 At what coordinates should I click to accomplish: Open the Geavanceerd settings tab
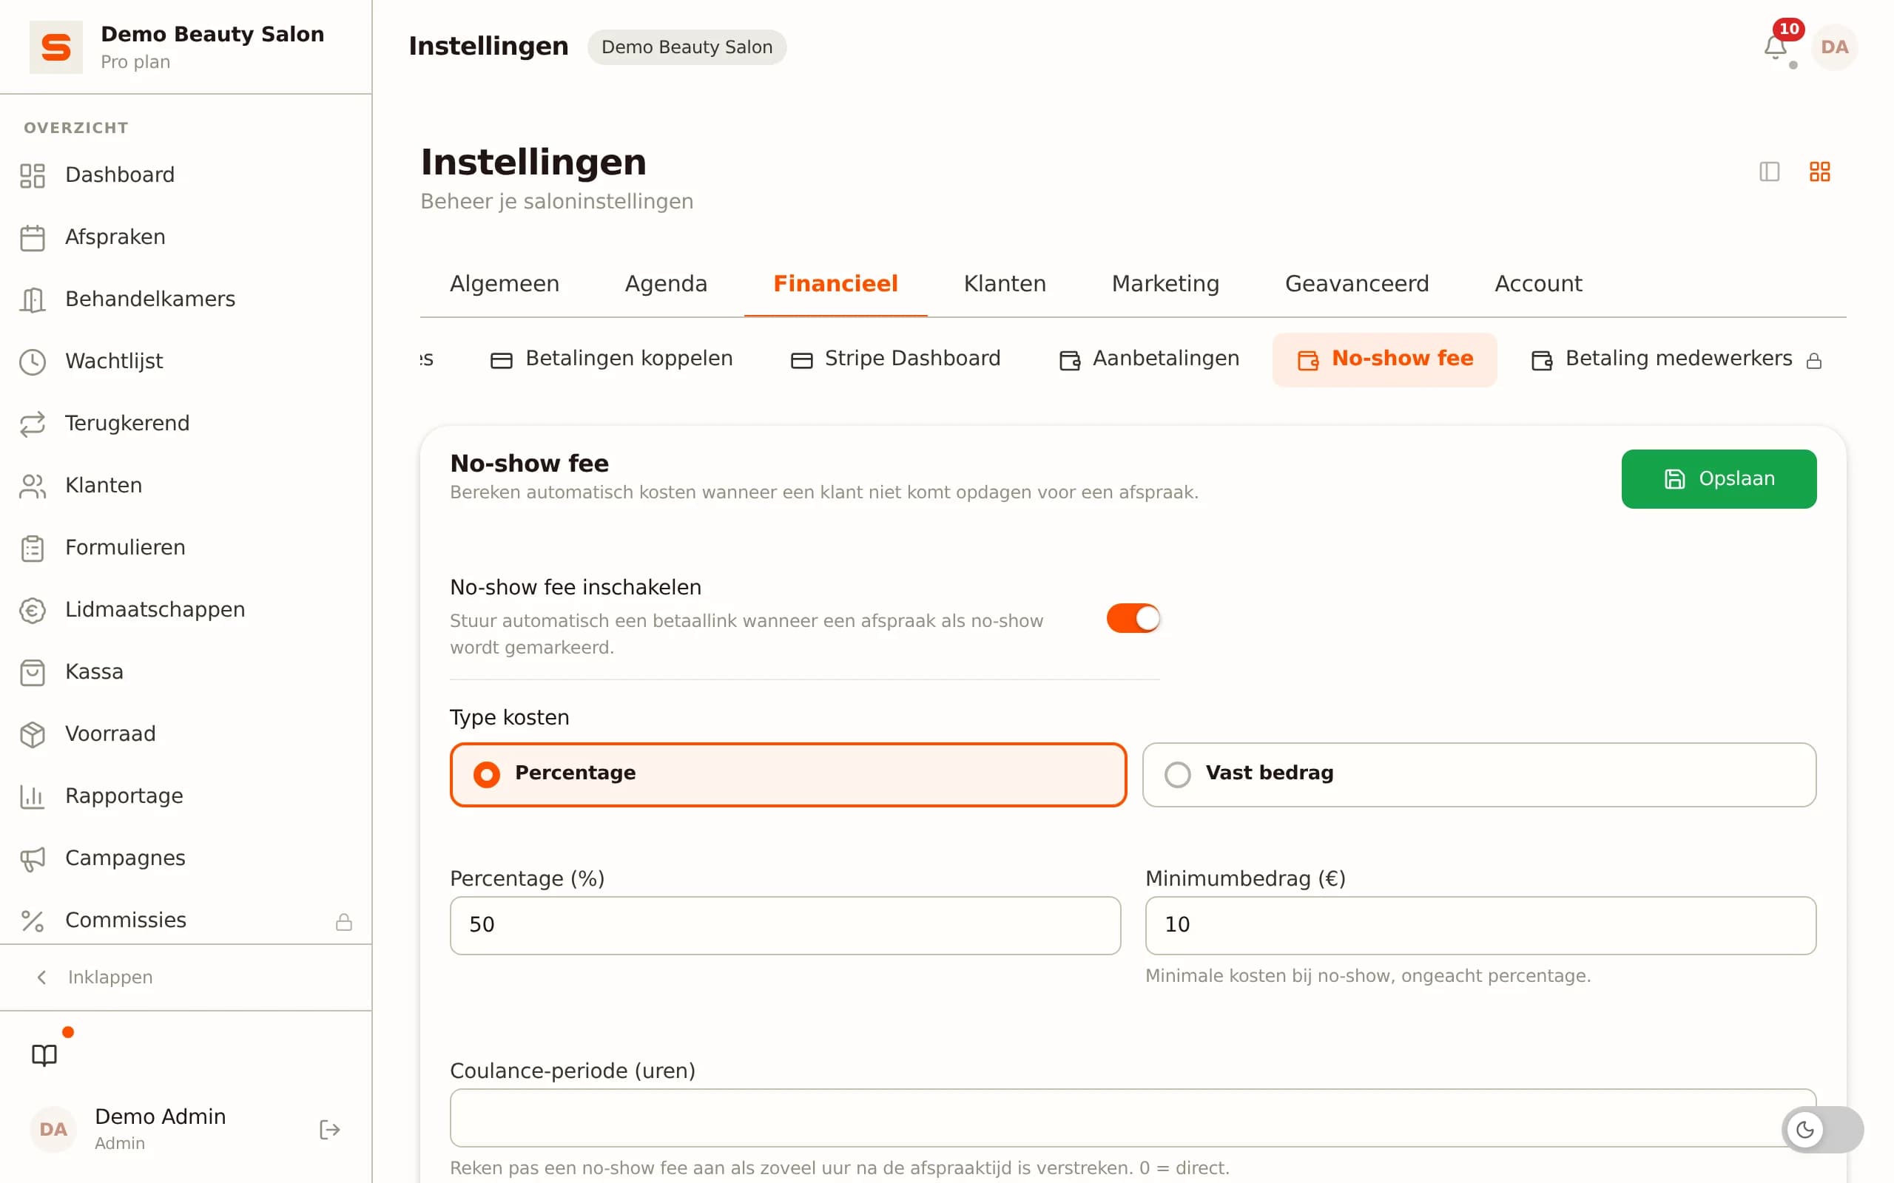tap(1356, 283)
